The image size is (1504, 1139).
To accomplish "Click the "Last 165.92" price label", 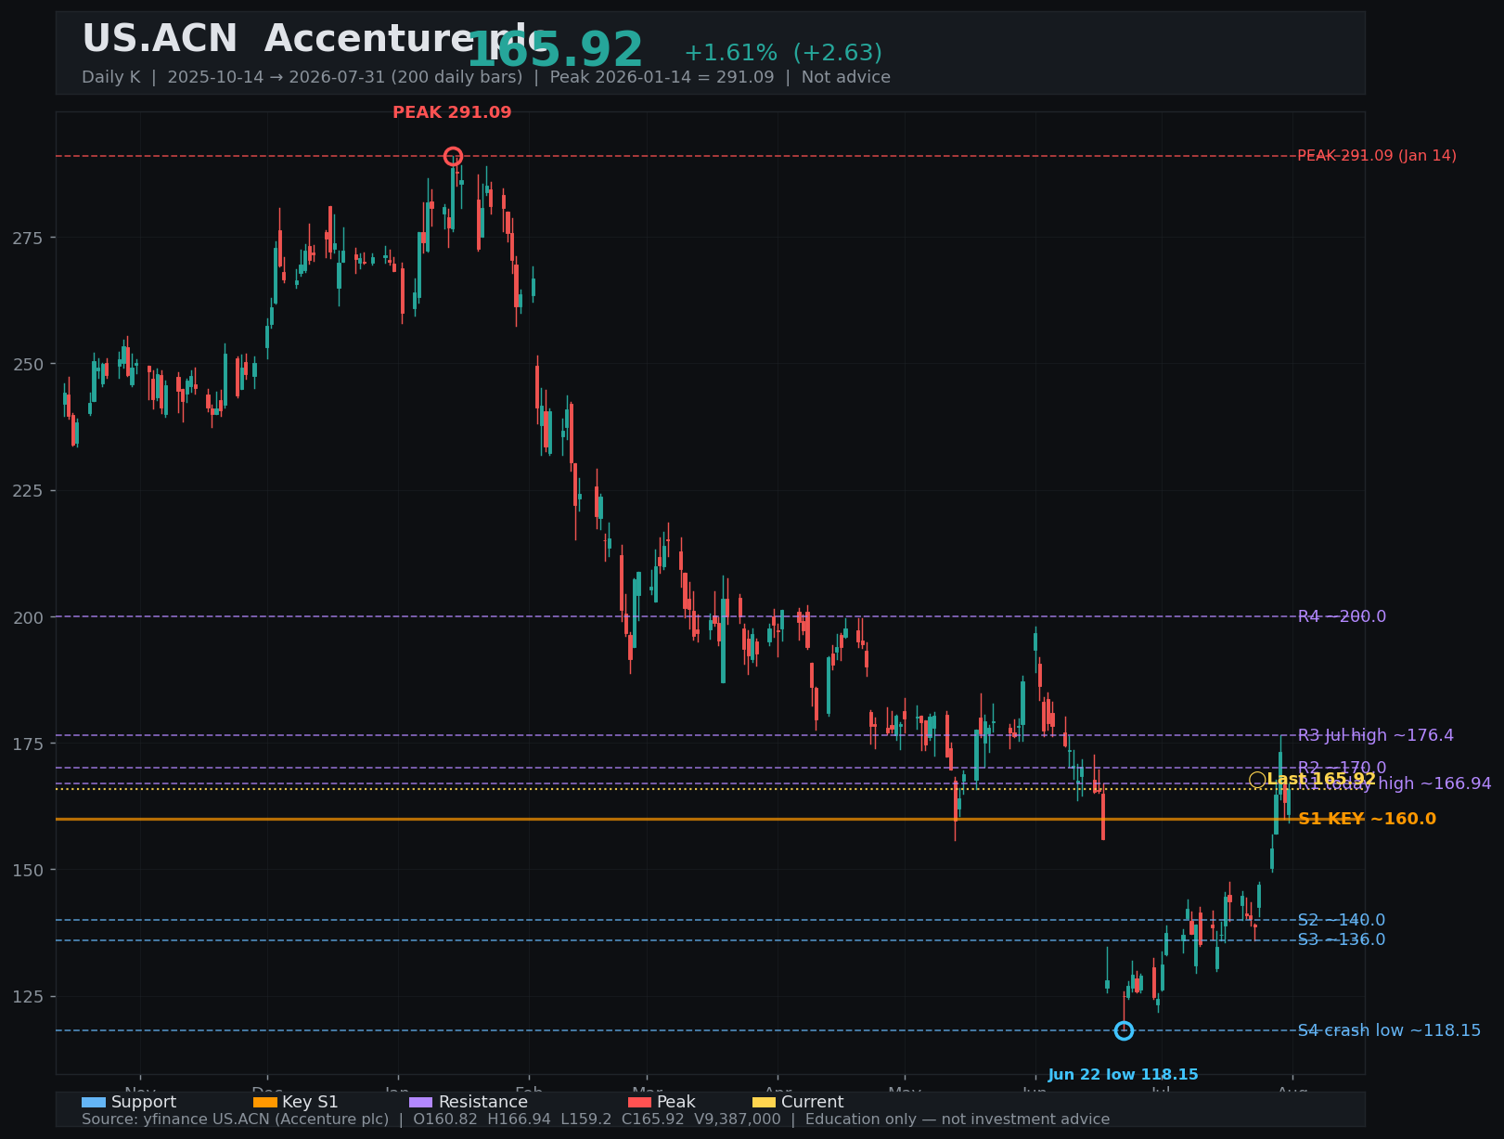I will (1321, 780).
